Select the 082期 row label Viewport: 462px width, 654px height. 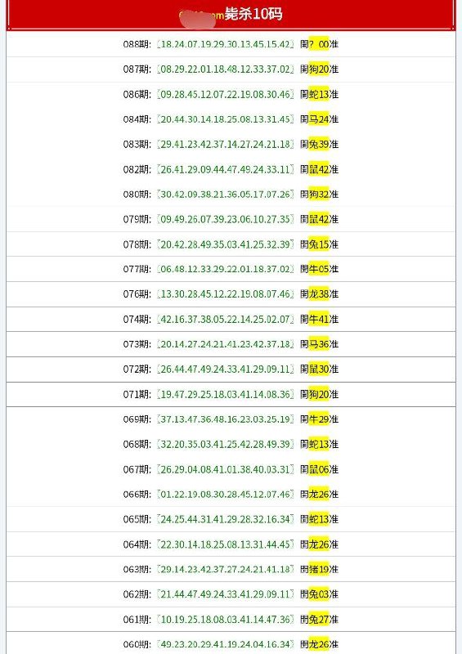[x=137, y=169]
